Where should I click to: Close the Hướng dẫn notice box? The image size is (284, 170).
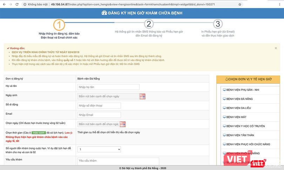point(276,48)
